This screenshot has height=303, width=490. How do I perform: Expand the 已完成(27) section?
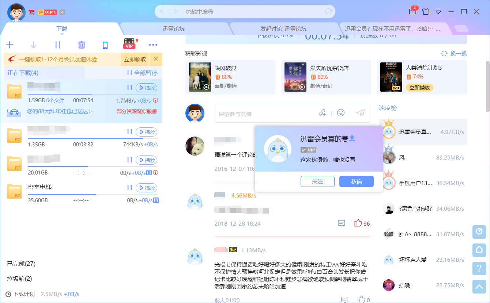tap(21, 264)
